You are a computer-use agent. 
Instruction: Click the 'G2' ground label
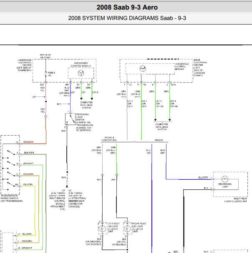70,191
